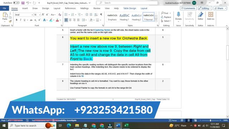Apply the Emphasis style
The image size is (229, 129).
[112, 17]
